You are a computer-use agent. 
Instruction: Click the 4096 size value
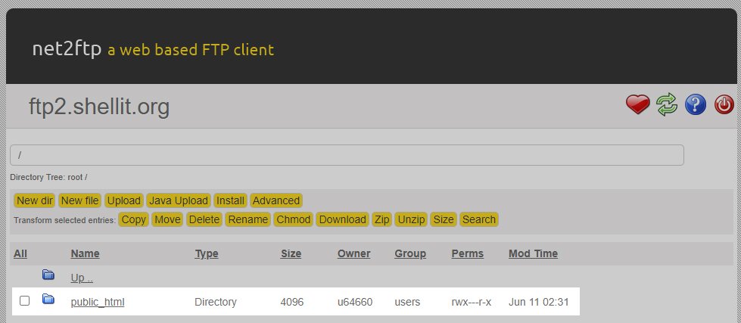[292, 302]
